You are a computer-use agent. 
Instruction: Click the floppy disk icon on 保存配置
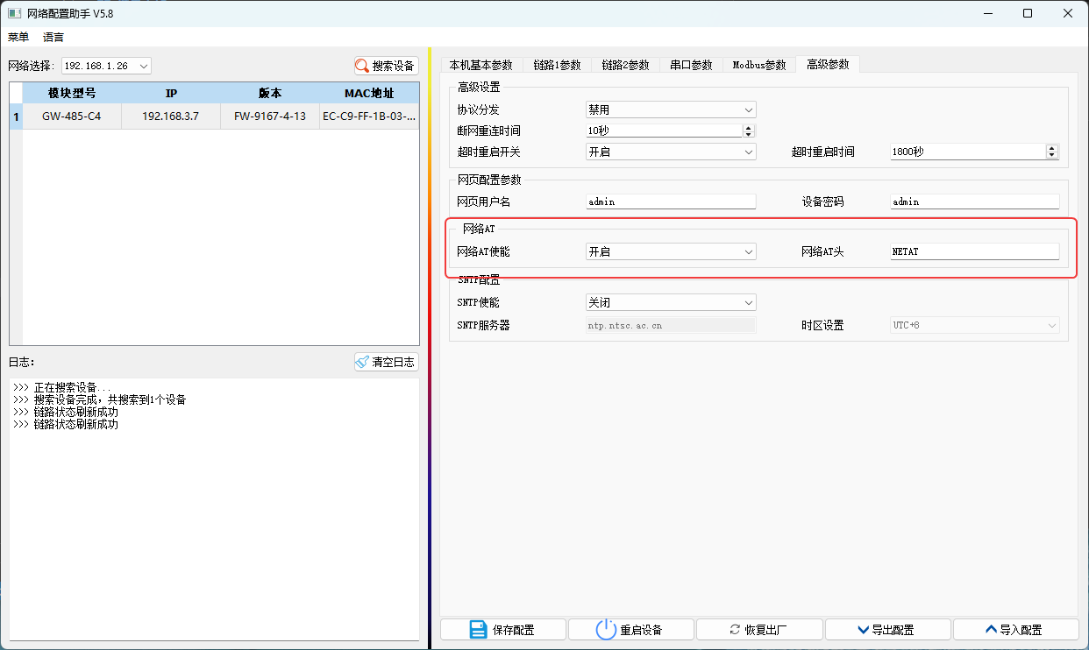pos(477,629)
